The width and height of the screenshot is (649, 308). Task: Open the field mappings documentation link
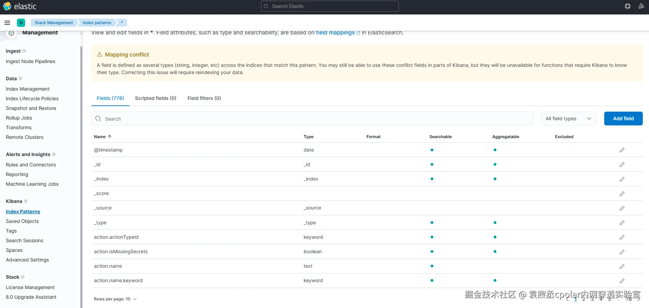pyautogui.click(x=335, y=33)
